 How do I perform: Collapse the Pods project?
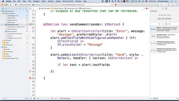click(x=1, y=47)
